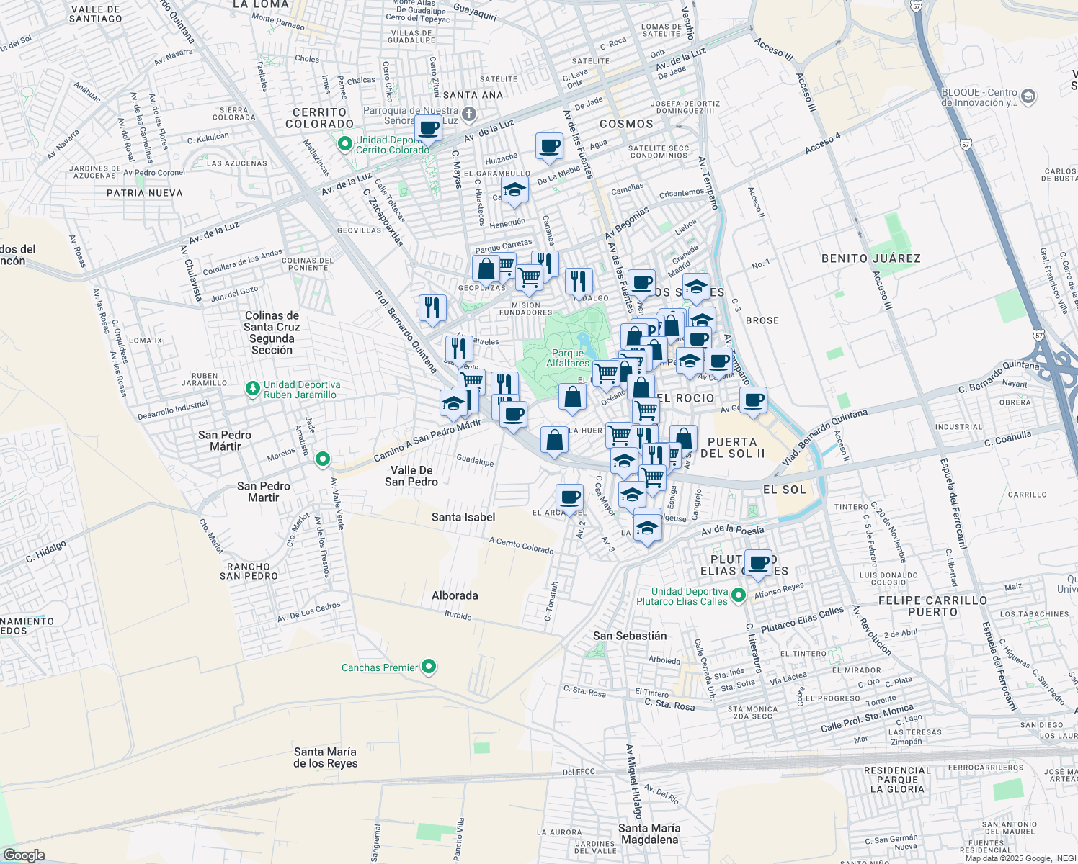This screenshot has height=864, width=1078.
Task: Click the graduation cap marker above Av. de la Poesía
Action: (646, 528)
